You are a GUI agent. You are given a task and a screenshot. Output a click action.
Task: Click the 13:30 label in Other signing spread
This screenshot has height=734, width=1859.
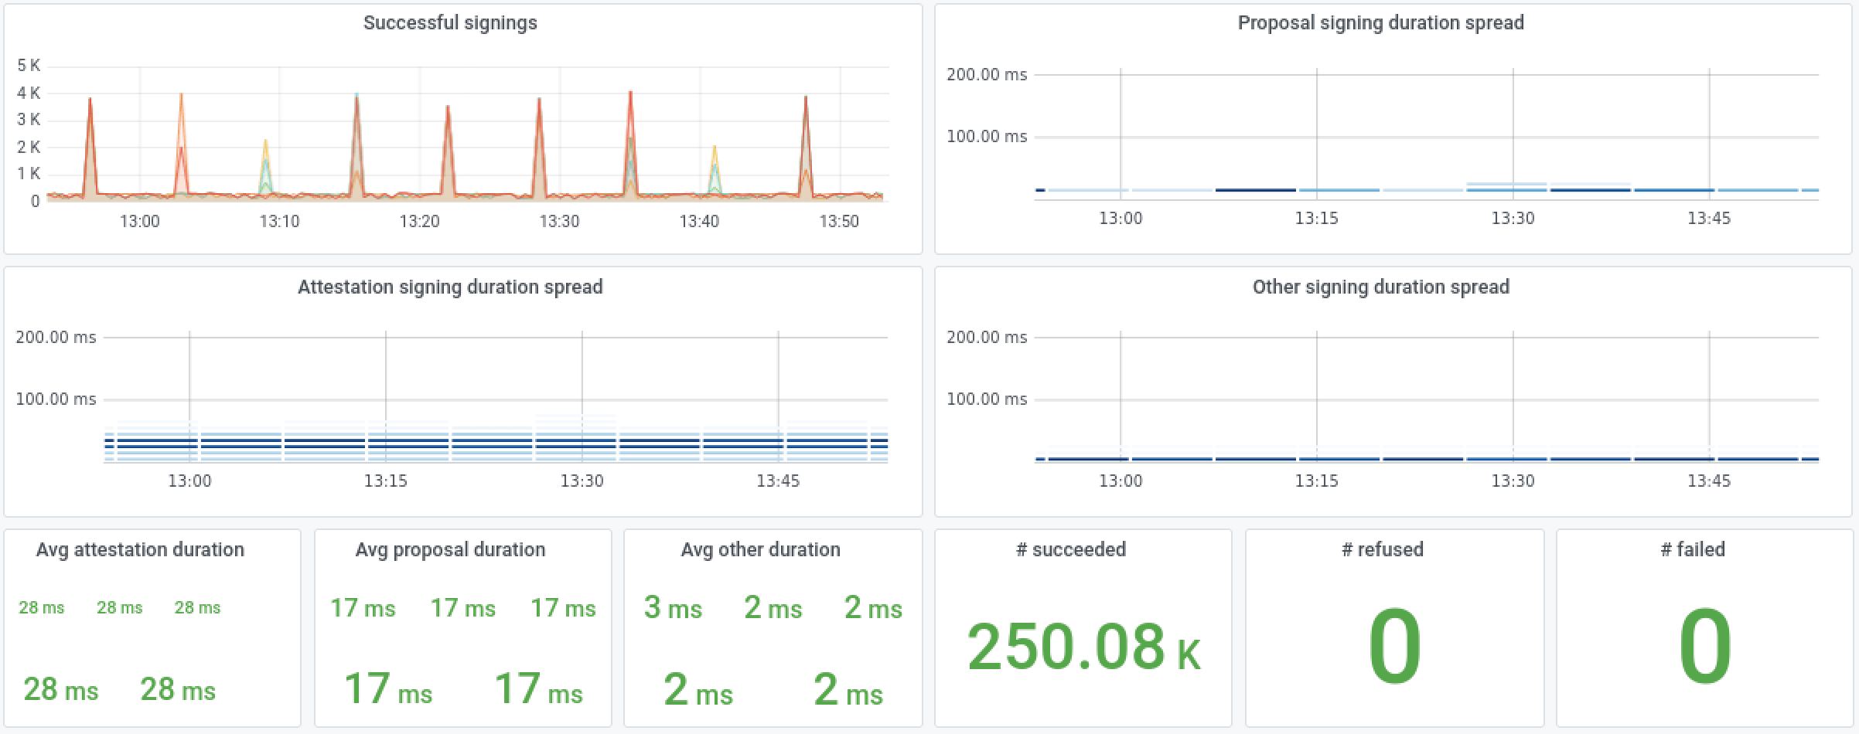pos(1513,481)
